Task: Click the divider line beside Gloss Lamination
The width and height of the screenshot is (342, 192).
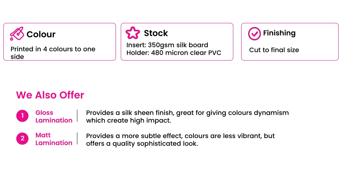Action: pos(77,116)
